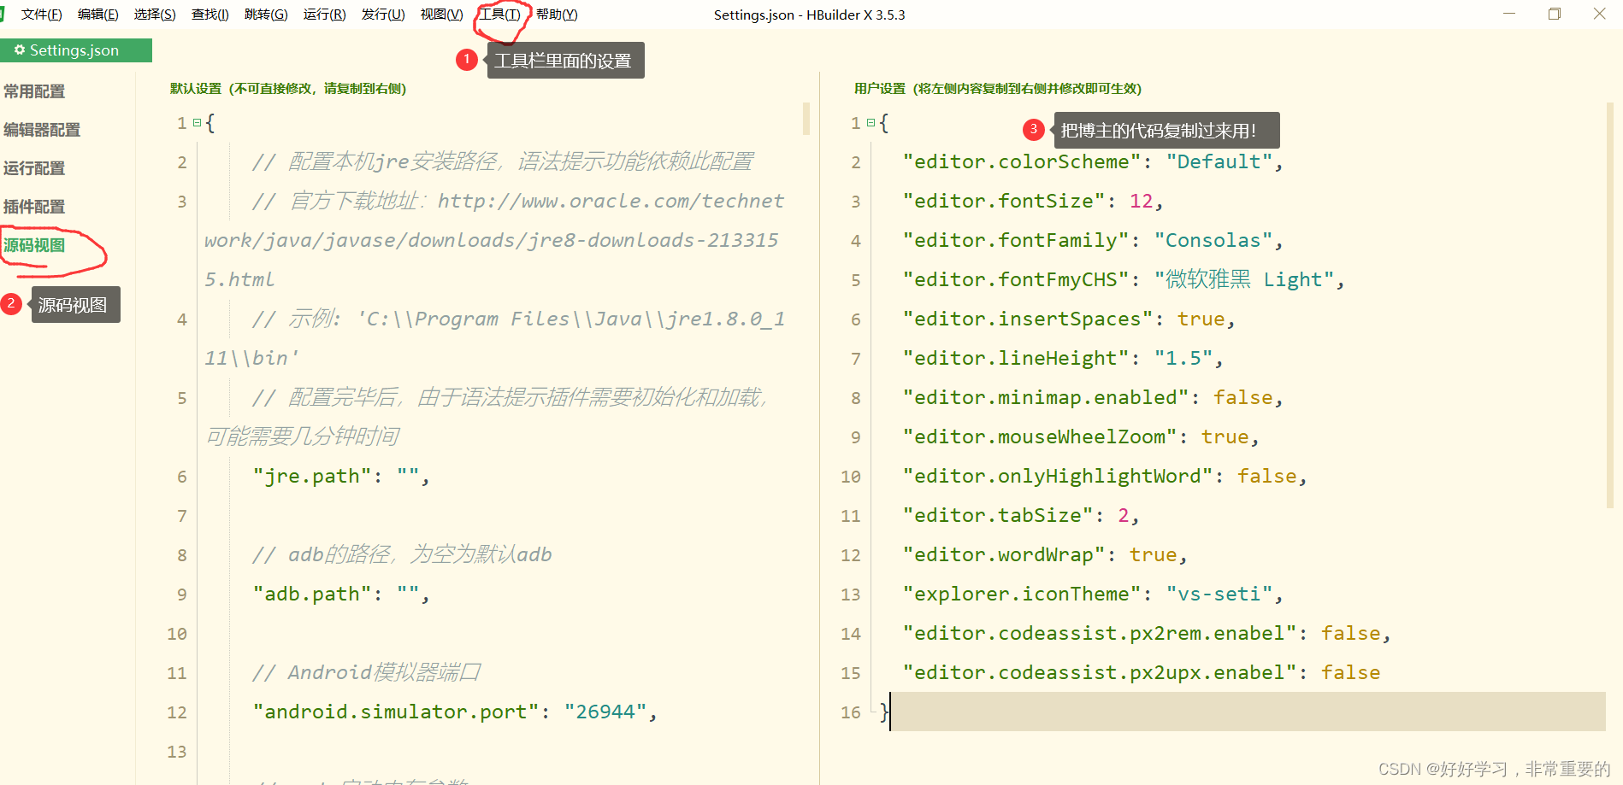Place cursor after closing brace on line 16

tap(891, 712)
